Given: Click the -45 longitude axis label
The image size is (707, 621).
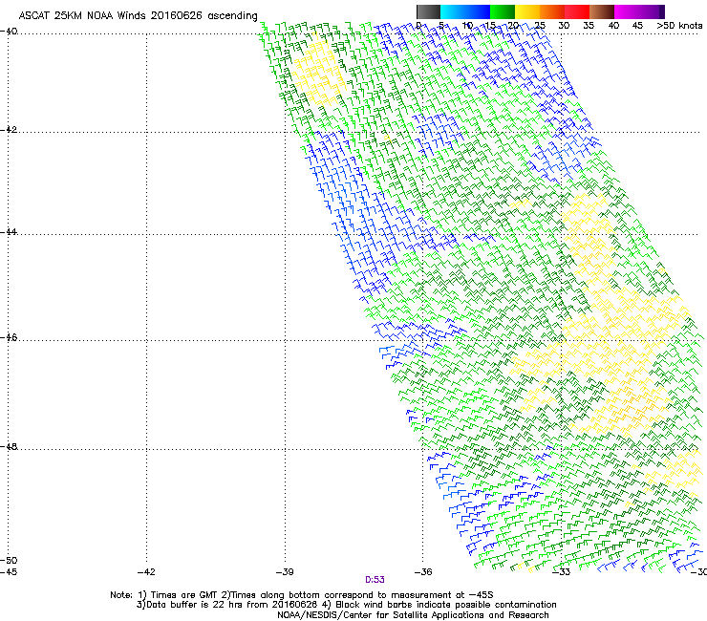Looking at the screenshot, I should 9,572.
